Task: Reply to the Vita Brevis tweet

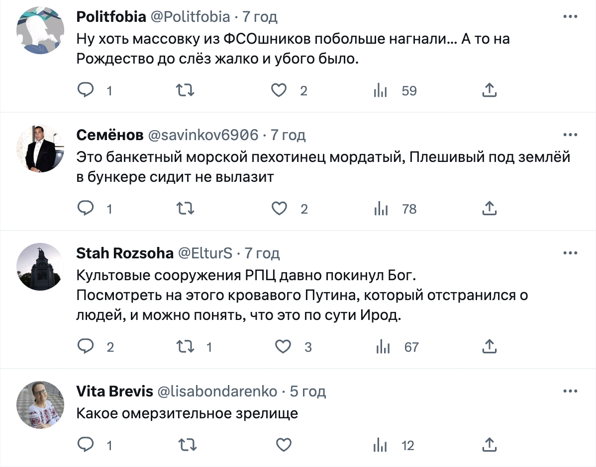Action: coord(87,445)
